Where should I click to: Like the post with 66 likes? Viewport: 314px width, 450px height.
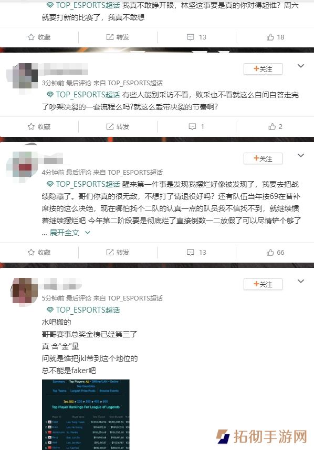tap(275, 252)
